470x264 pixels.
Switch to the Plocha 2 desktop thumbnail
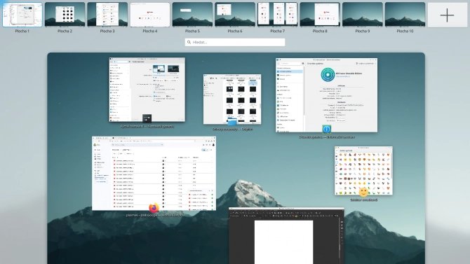tap(65, 15)
